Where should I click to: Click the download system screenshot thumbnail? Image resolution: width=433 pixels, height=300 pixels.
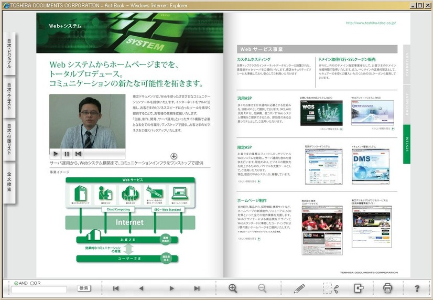tap(323, 167)
